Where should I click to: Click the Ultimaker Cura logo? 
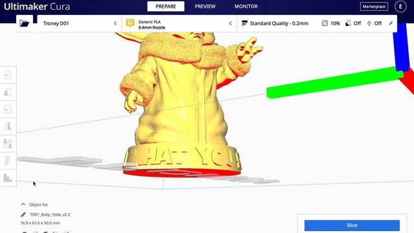click(x=37, y=6)
